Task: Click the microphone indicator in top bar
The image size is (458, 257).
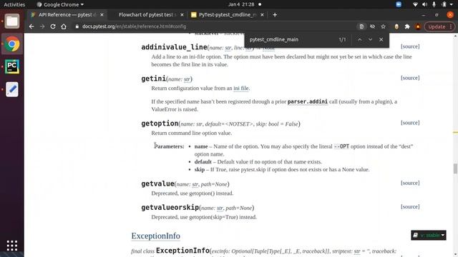Action: coord(434,4)
